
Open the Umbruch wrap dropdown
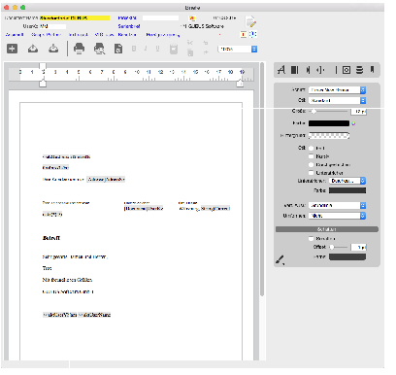[337, 216]
